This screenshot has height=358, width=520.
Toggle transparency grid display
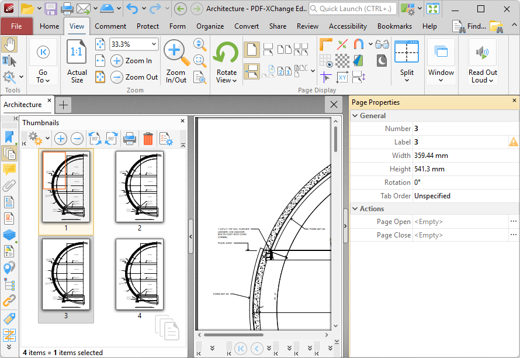click(342, 61)
